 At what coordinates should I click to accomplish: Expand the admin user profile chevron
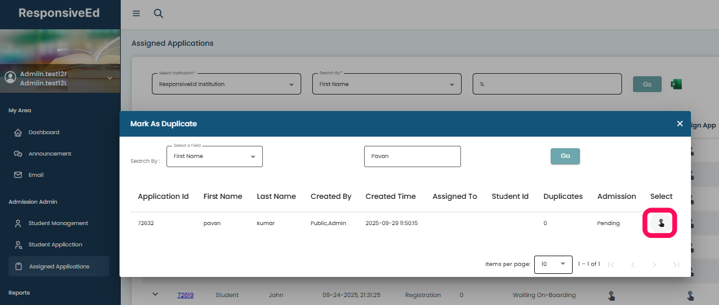tap(110, 78)
